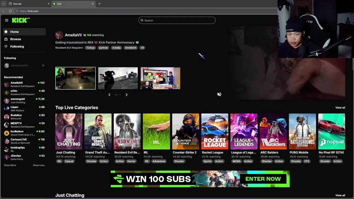This screenshot has width=354, height=199.
Task: Select the news broadcast stream thumbnail
Action: tap(160, 78)
